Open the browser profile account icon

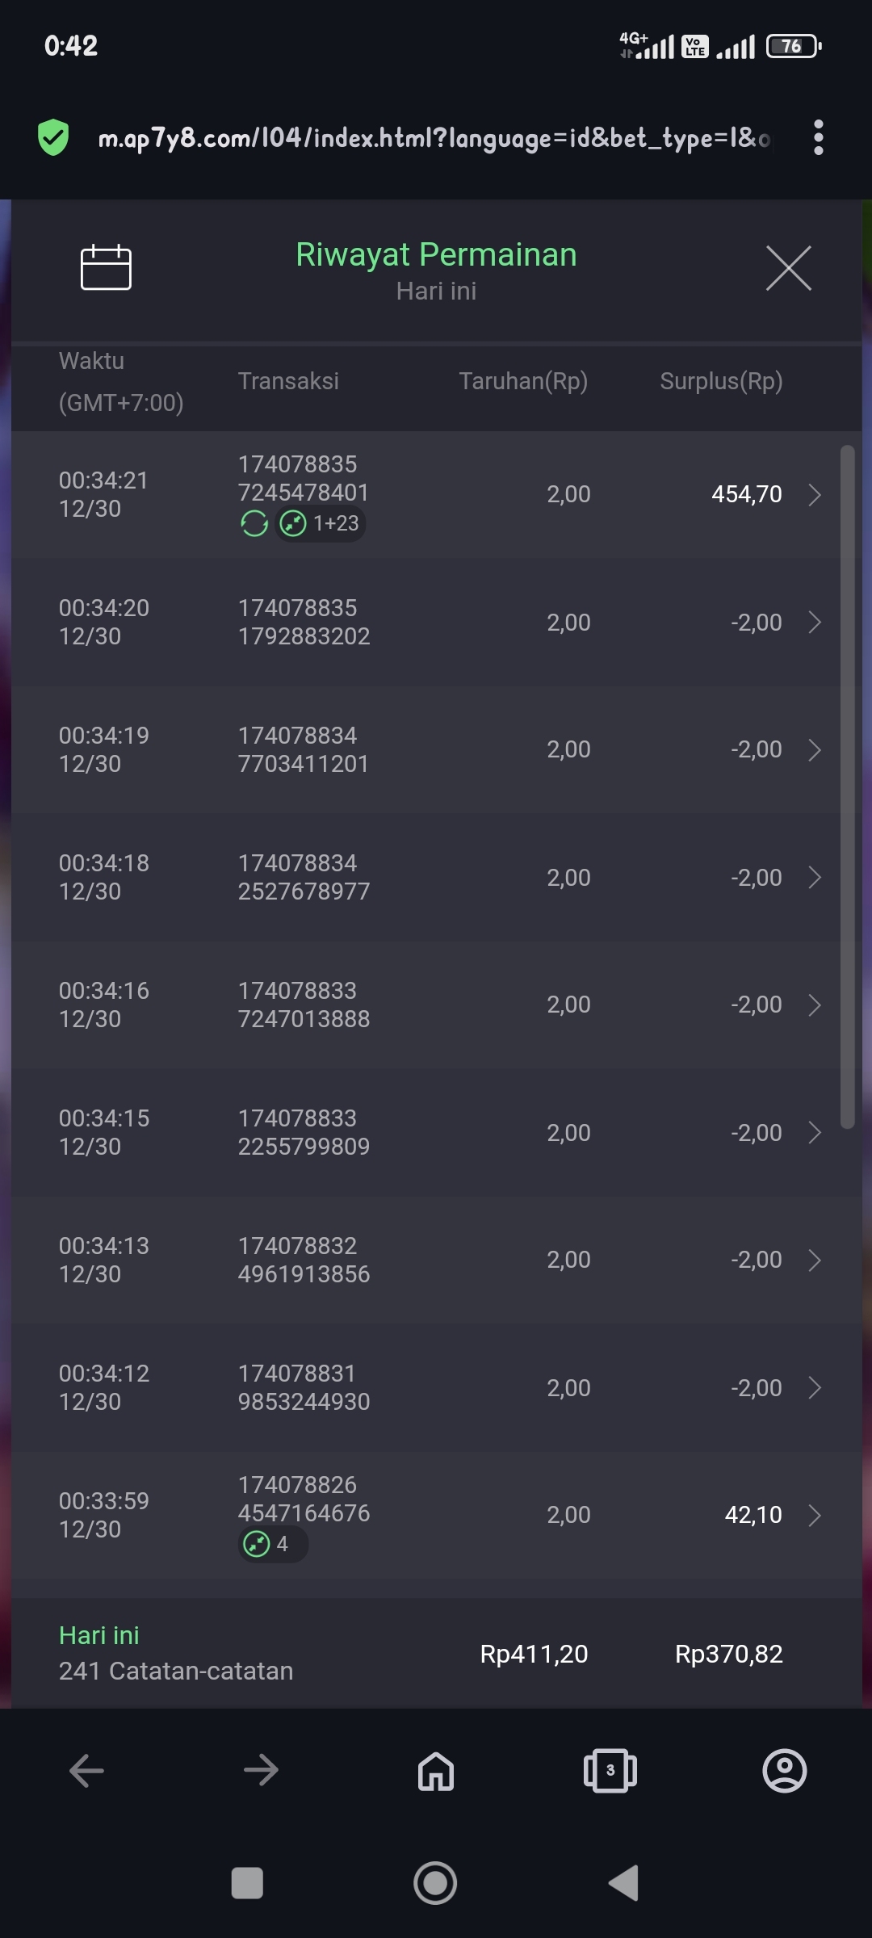pyautogui.click(x=784, y=1771)
